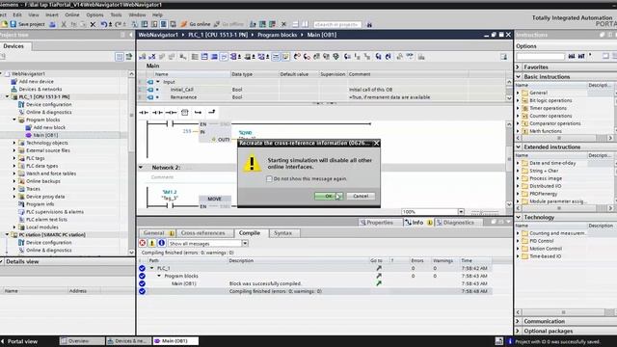Collapse the Program blocks tree node
Image resolution: width=617 pixels, height=347 pixels.
coord(14,120)
